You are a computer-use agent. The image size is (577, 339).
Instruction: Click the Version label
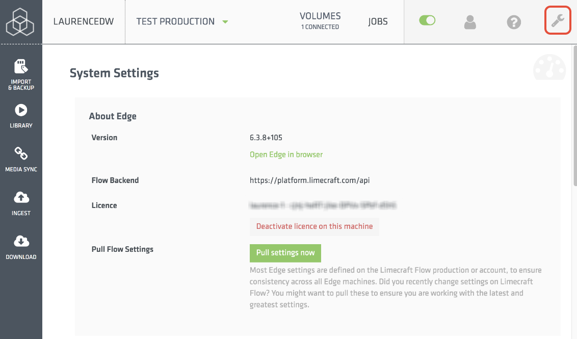coord(104,138)
